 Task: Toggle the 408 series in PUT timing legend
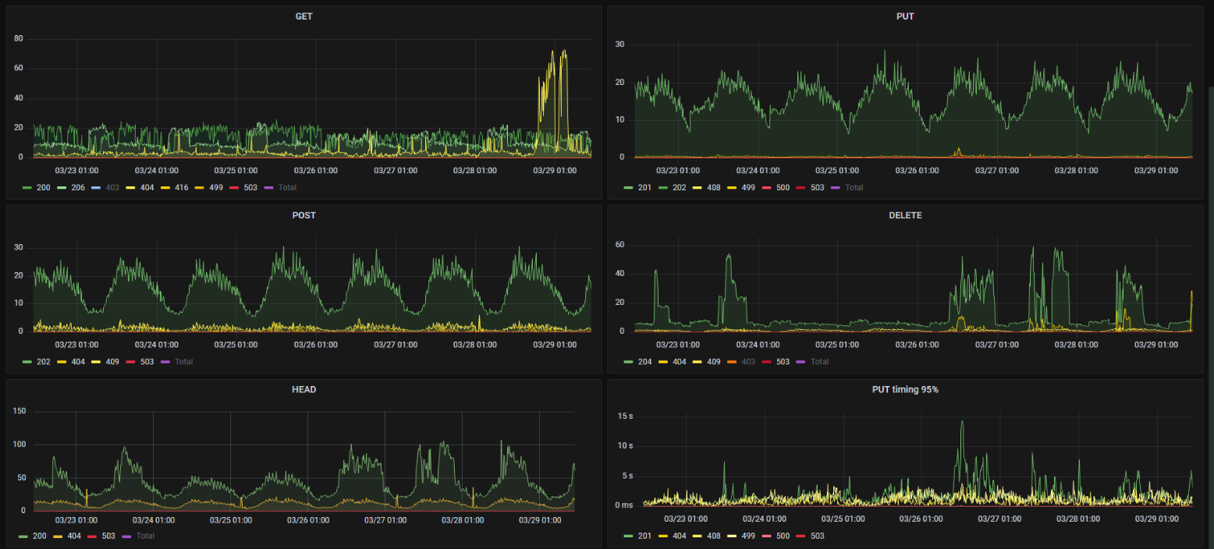coord(715,536)
